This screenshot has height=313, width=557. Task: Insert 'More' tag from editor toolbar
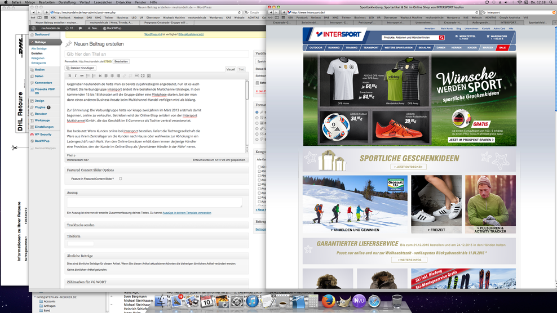(x=136, y=75)
